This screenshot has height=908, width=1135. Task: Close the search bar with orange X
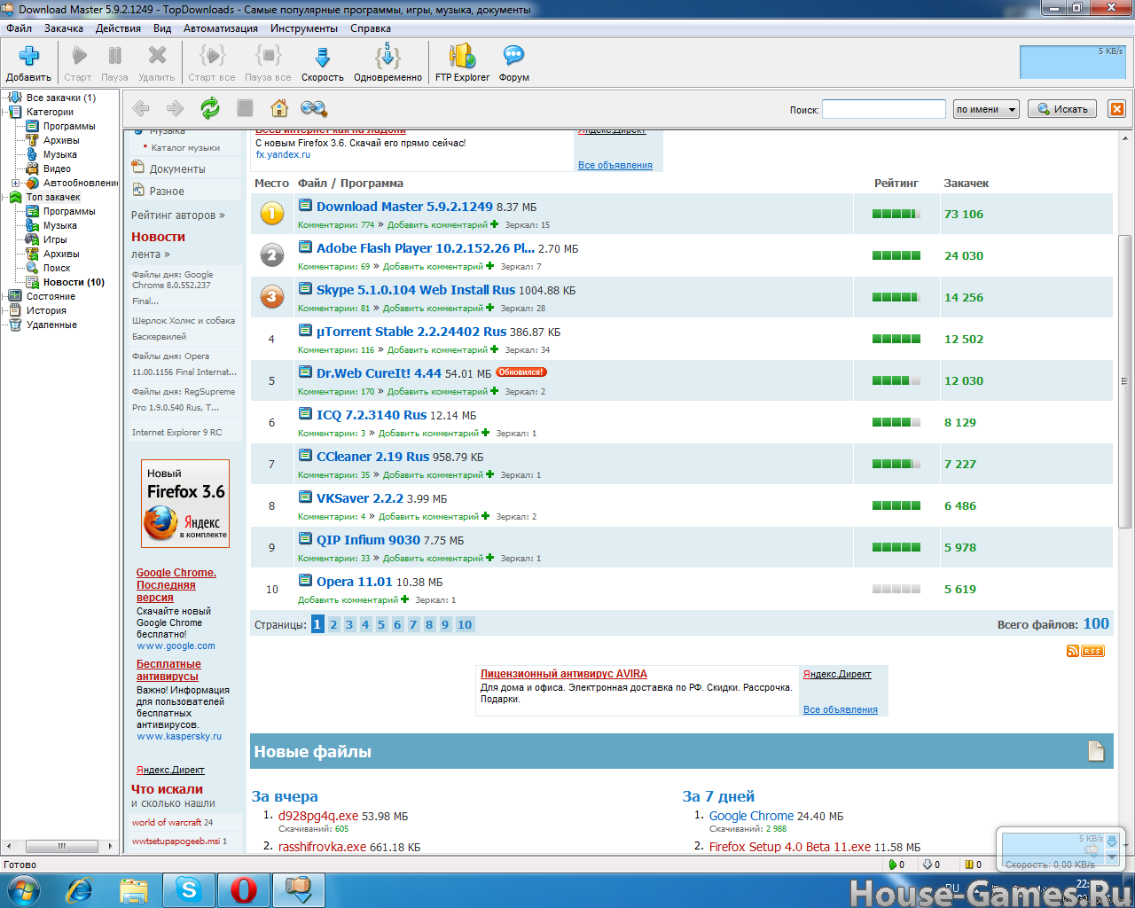tap(1117, 109)
